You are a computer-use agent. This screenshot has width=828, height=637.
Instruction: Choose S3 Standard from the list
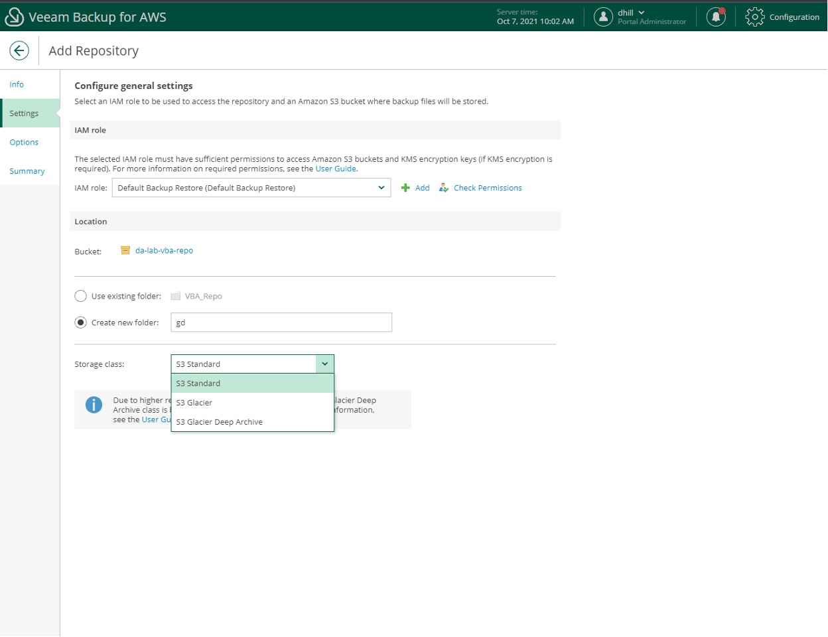click(x=252, y=384)
